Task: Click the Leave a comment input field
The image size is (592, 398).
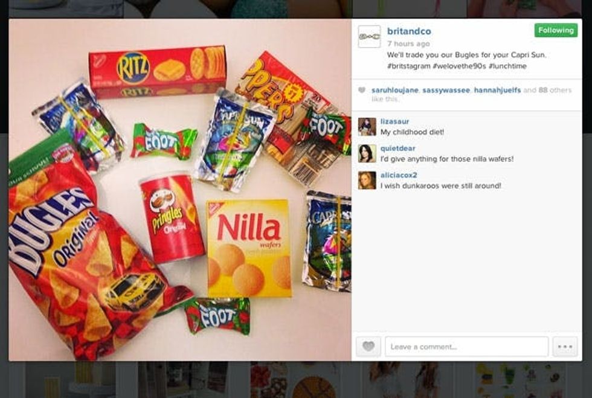Action: point(466,347)
